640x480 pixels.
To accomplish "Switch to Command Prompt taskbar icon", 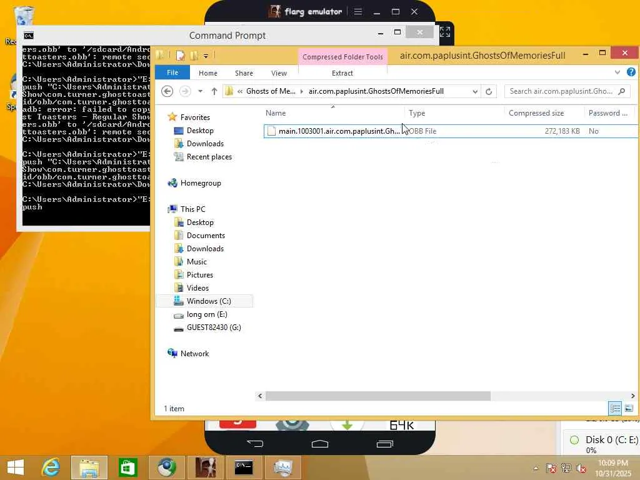I will (244, 467).
